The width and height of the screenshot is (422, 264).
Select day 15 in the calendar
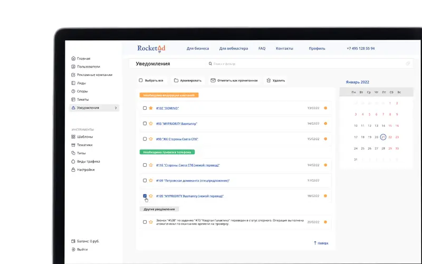point(390,126)
